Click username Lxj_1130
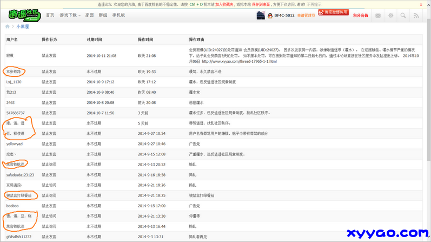 tap(14, 82)
